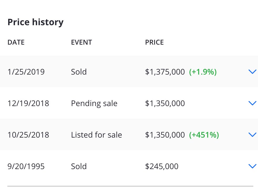Expand the 9/20/1995 Sold row chevron

point(252,166)
